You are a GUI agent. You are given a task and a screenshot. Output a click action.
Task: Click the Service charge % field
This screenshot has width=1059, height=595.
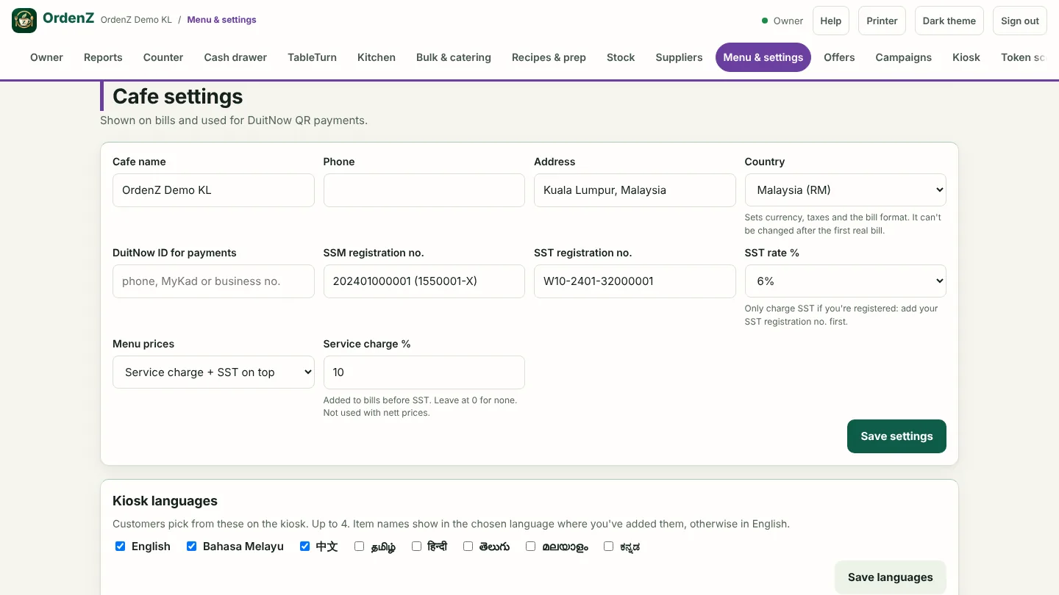click(x=424, y=372)
